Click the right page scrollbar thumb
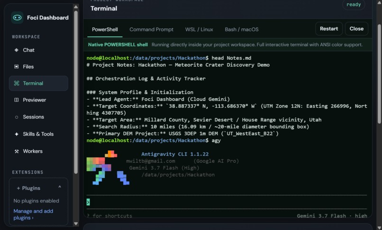The width and height of the screenshot is (382, 230). tap(379, 74)
